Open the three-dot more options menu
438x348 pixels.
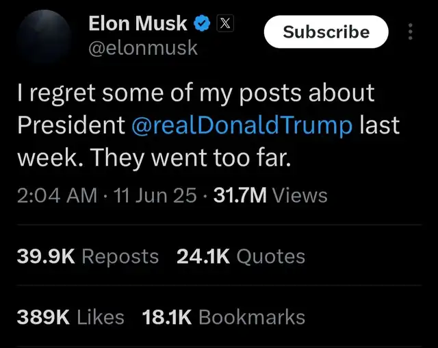410,32
